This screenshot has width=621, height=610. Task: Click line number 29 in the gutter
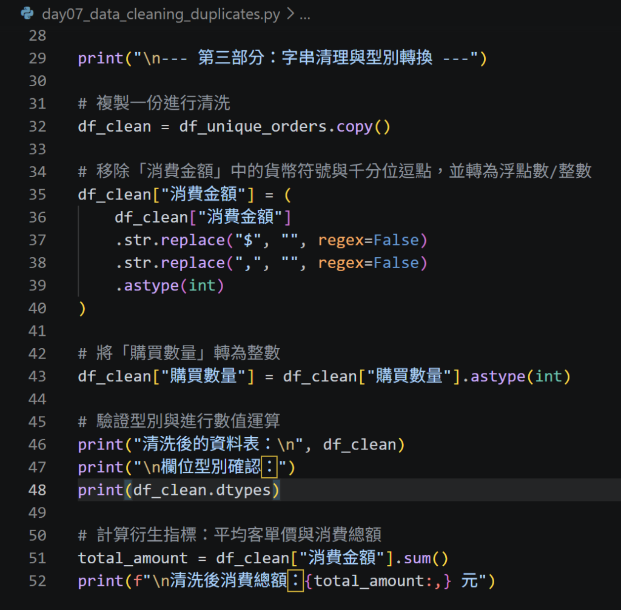[x=38, y=58]
